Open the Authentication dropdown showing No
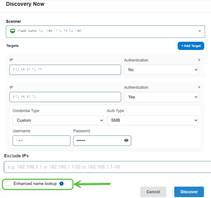 coord(161,70)
